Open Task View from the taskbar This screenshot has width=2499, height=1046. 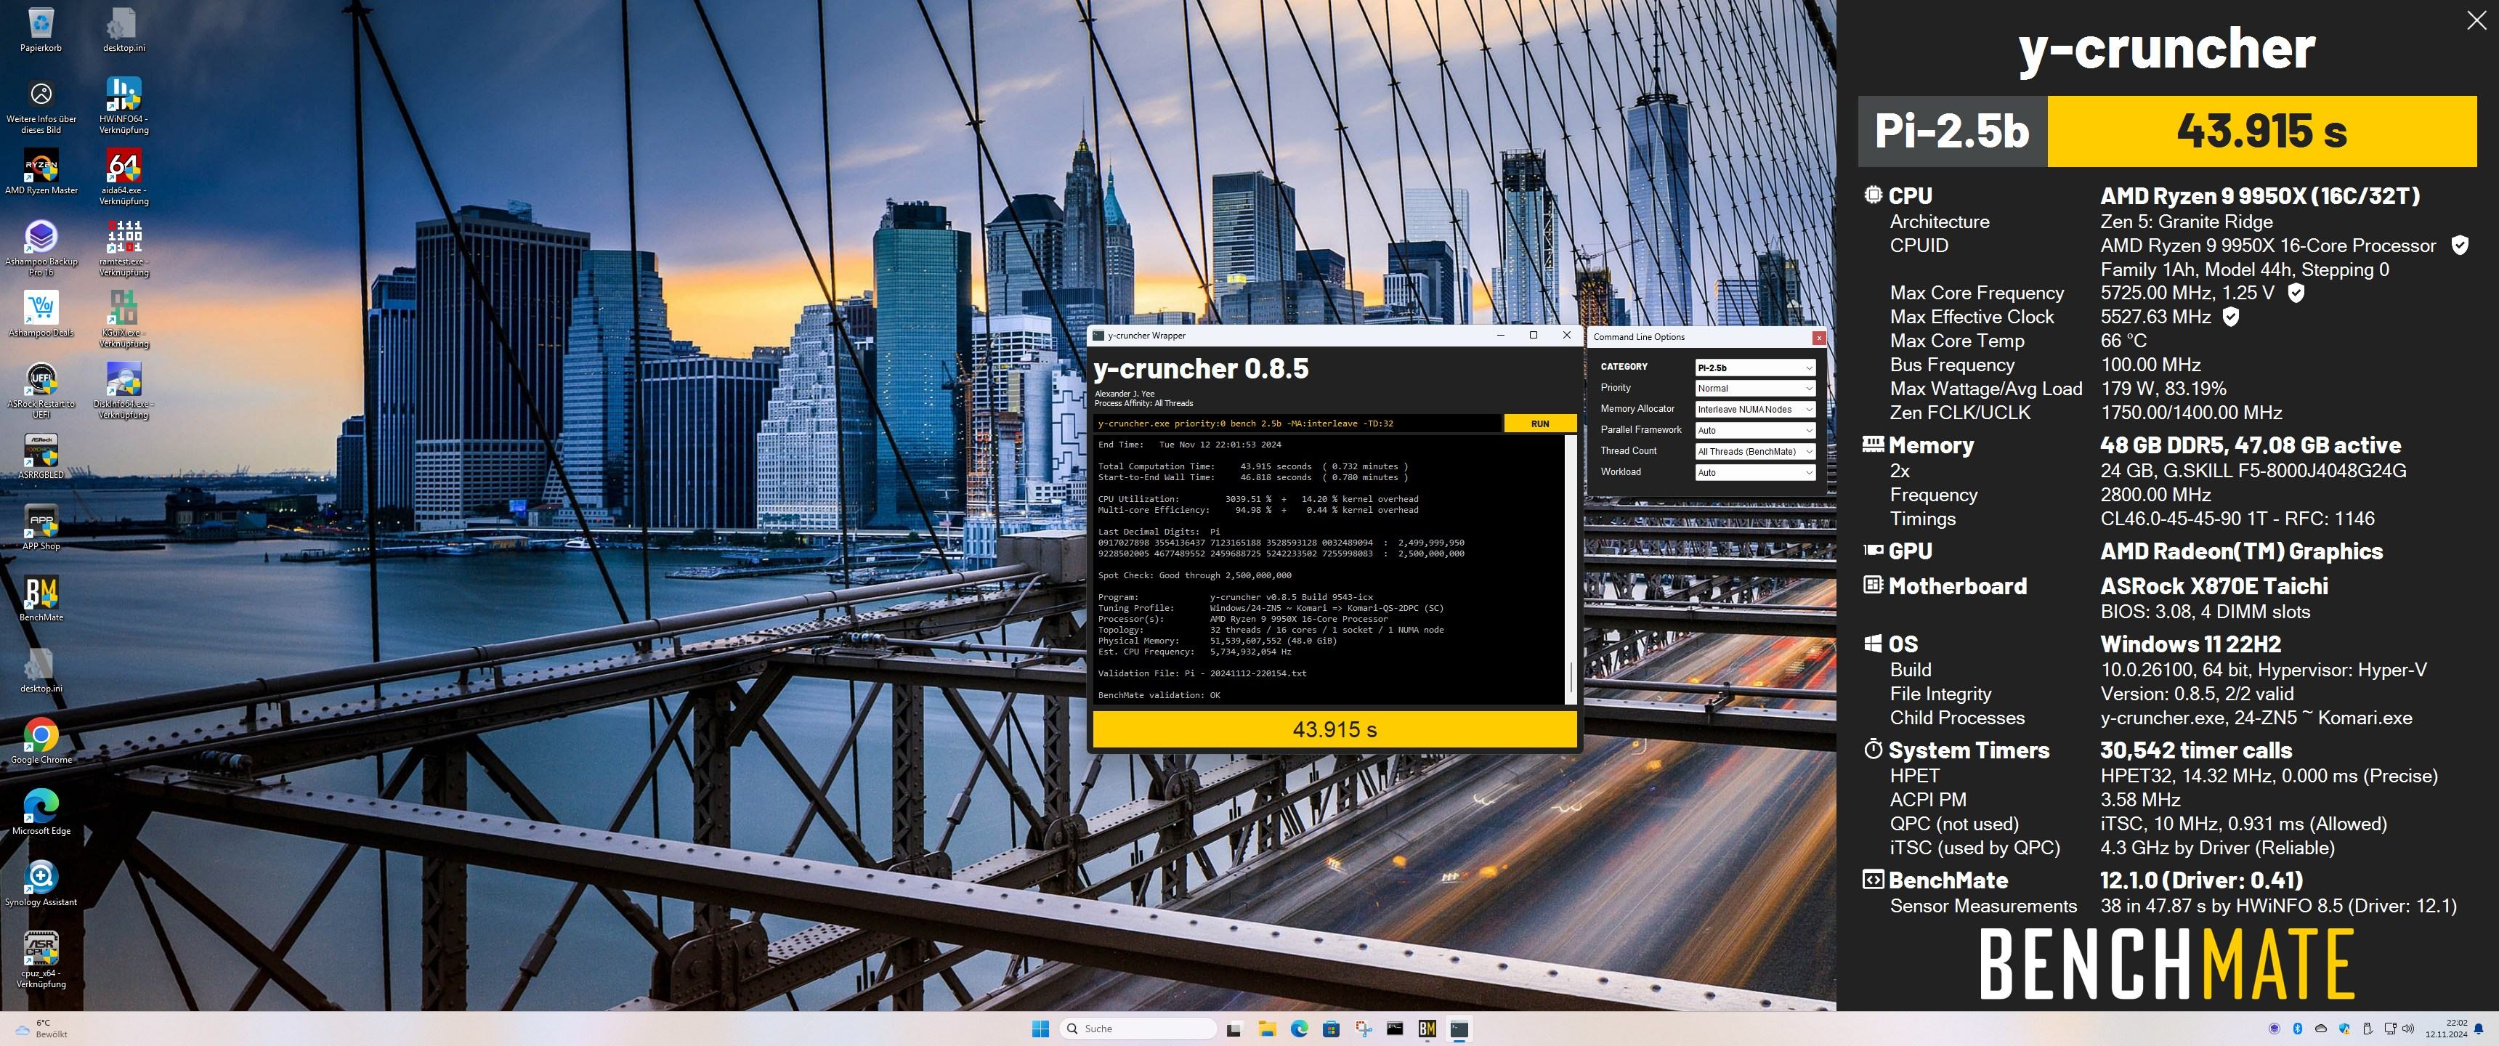[x=1234, y=1029]
